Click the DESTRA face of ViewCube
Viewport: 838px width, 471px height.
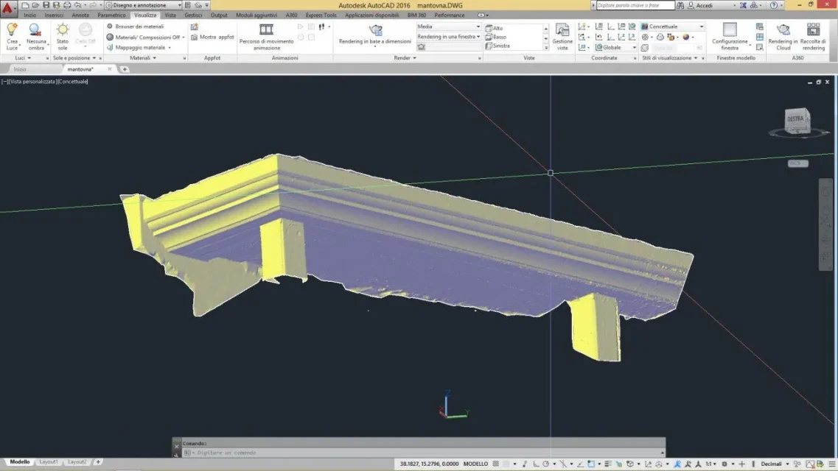[x=795, y=119]
